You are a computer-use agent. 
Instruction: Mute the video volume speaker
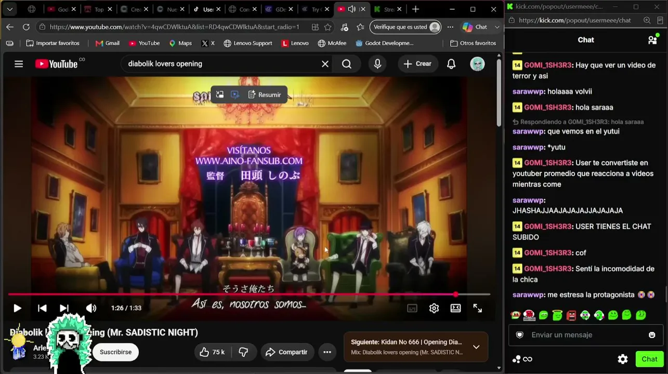91,308
